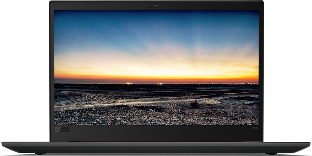Click the white rock near the bush
The image size is (312, 156).
coord(152,110)
